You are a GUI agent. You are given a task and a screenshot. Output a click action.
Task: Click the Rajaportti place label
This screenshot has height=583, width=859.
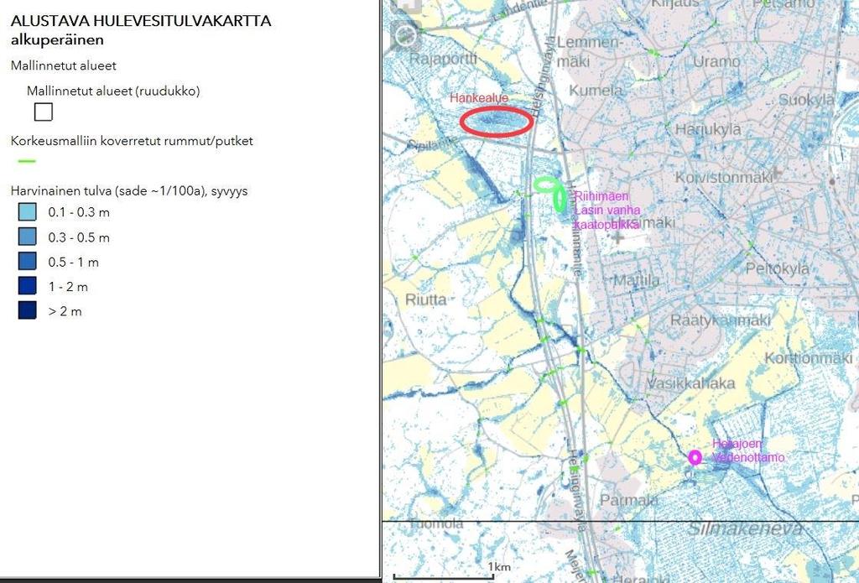[443, 60]
